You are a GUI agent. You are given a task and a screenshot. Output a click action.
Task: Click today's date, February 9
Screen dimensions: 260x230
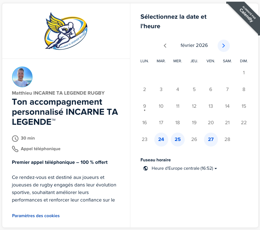pos(145,106)
